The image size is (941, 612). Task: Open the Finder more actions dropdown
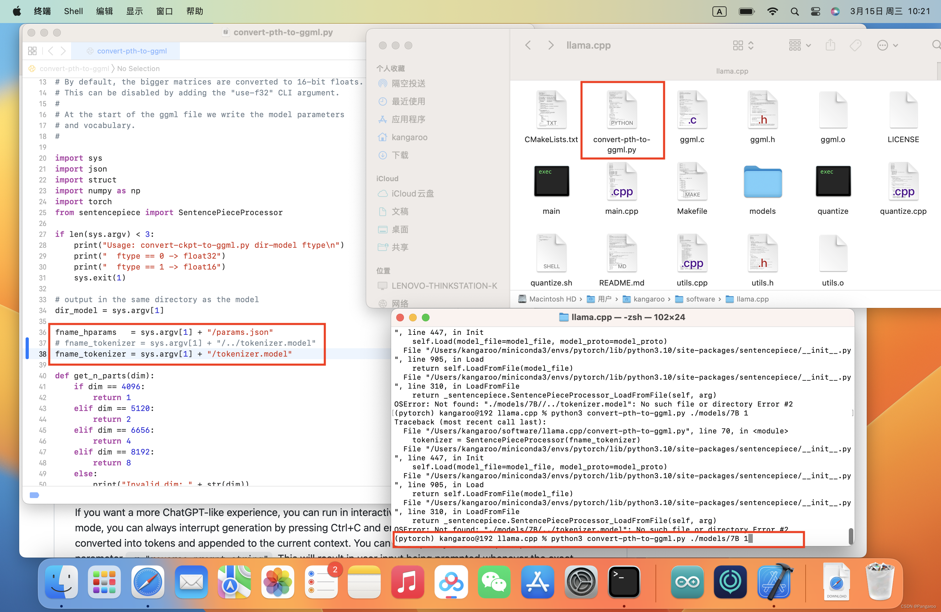tap(887, 45)
